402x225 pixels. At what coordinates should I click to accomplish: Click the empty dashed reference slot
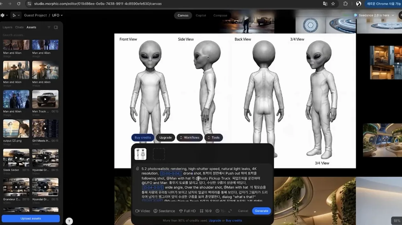(x=159, y=154)
